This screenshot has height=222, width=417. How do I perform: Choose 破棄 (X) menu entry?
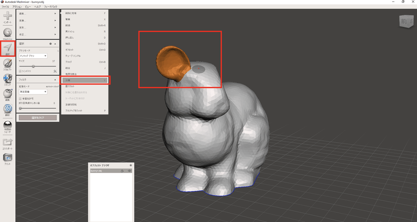[x=85, y=19]
